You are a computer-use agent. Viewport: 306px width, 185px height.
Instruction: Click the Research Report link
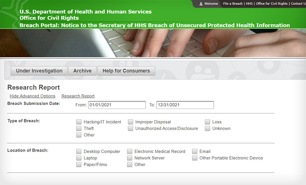tap(78, 96)
